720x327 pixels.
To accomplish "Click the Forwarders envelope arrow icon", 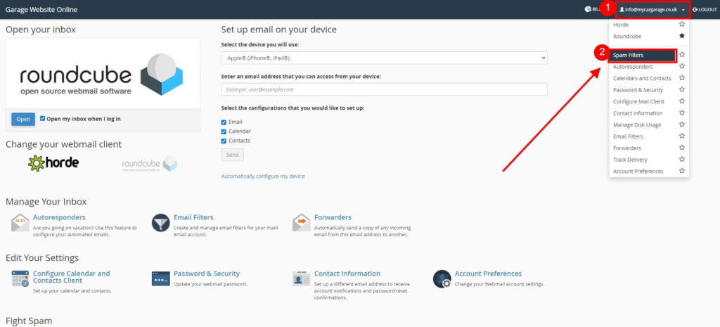I will click(301, 223).
